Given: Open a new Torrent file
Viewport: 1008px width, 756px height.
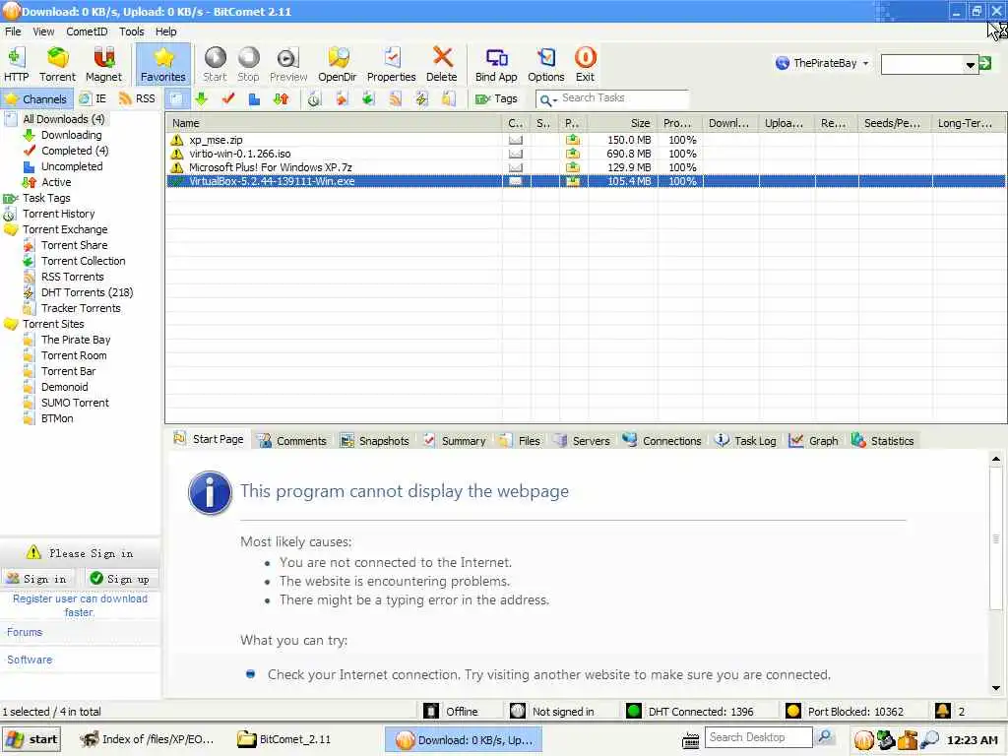Looking at the screenshot, I should pos(57,64).
